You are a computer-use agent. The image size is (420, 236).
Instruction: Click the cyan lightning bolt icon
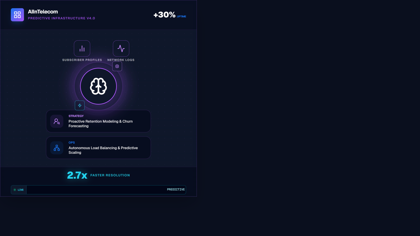click(x=80, y=105)
